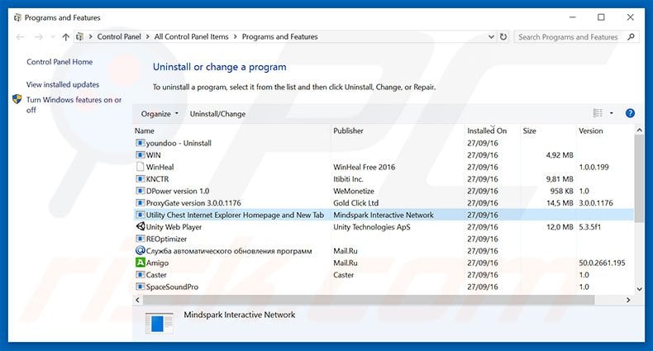Click the 14,5 MB size cell
Image resolution: width=653 pixels, height=351 pixels.
point(560,203)
